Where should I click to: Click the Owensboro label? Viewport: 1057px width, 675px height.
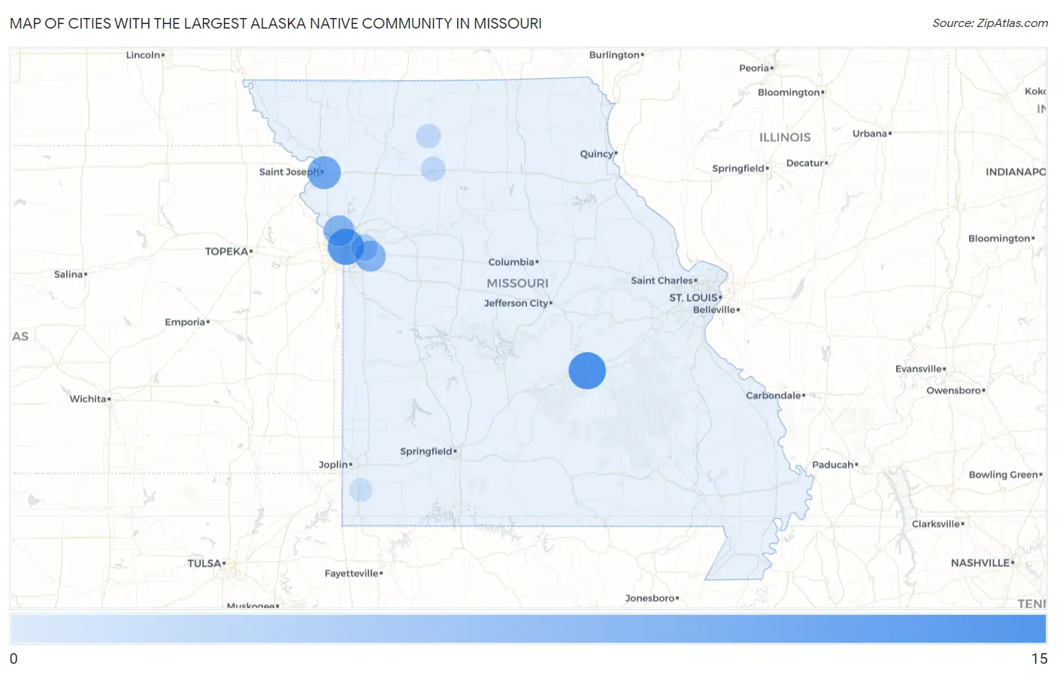click(x=954, y=390)
